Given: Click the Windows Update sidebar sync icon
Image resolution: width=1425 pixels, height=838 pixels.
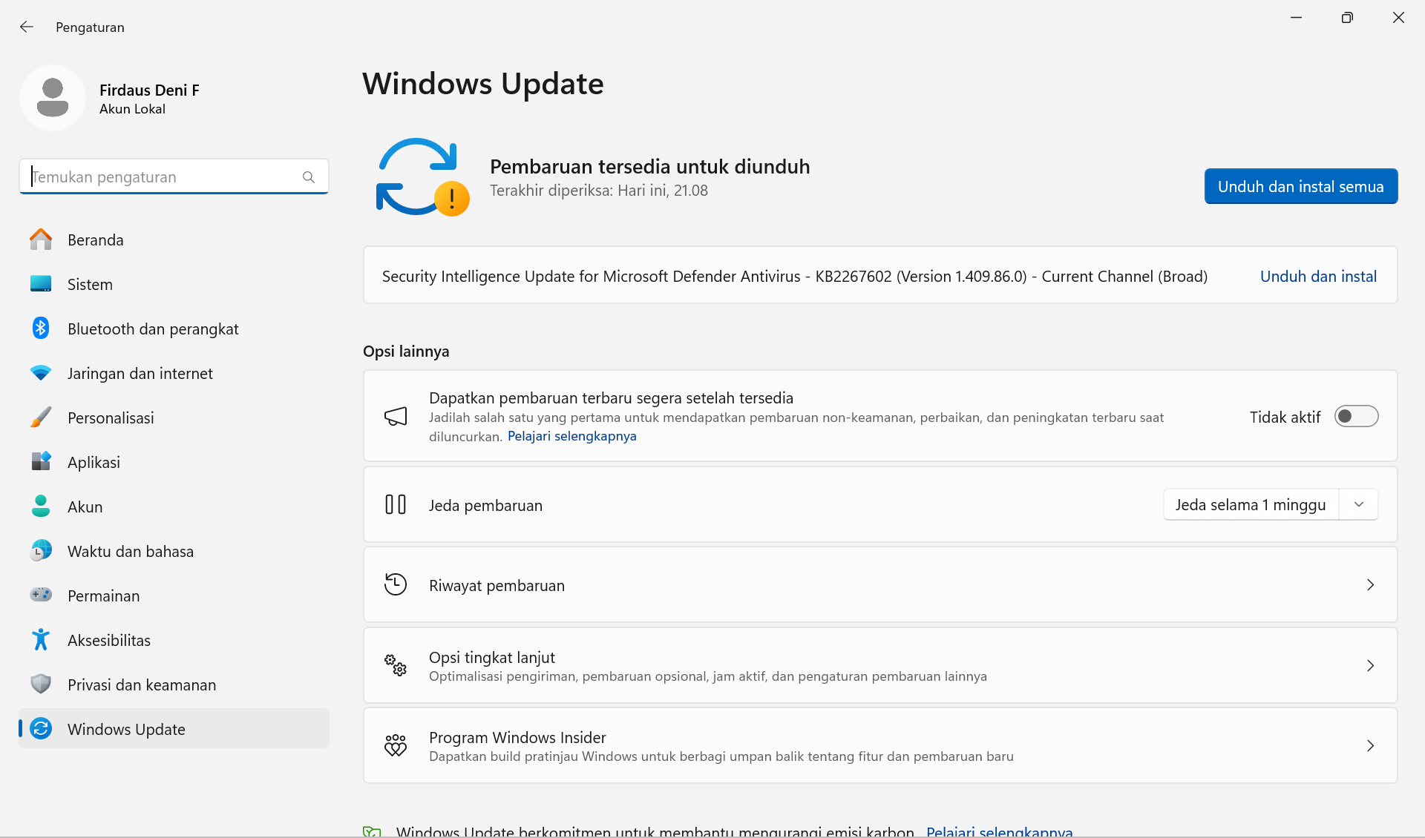Looking at the screenshot, I should click(x=41, y=728).
